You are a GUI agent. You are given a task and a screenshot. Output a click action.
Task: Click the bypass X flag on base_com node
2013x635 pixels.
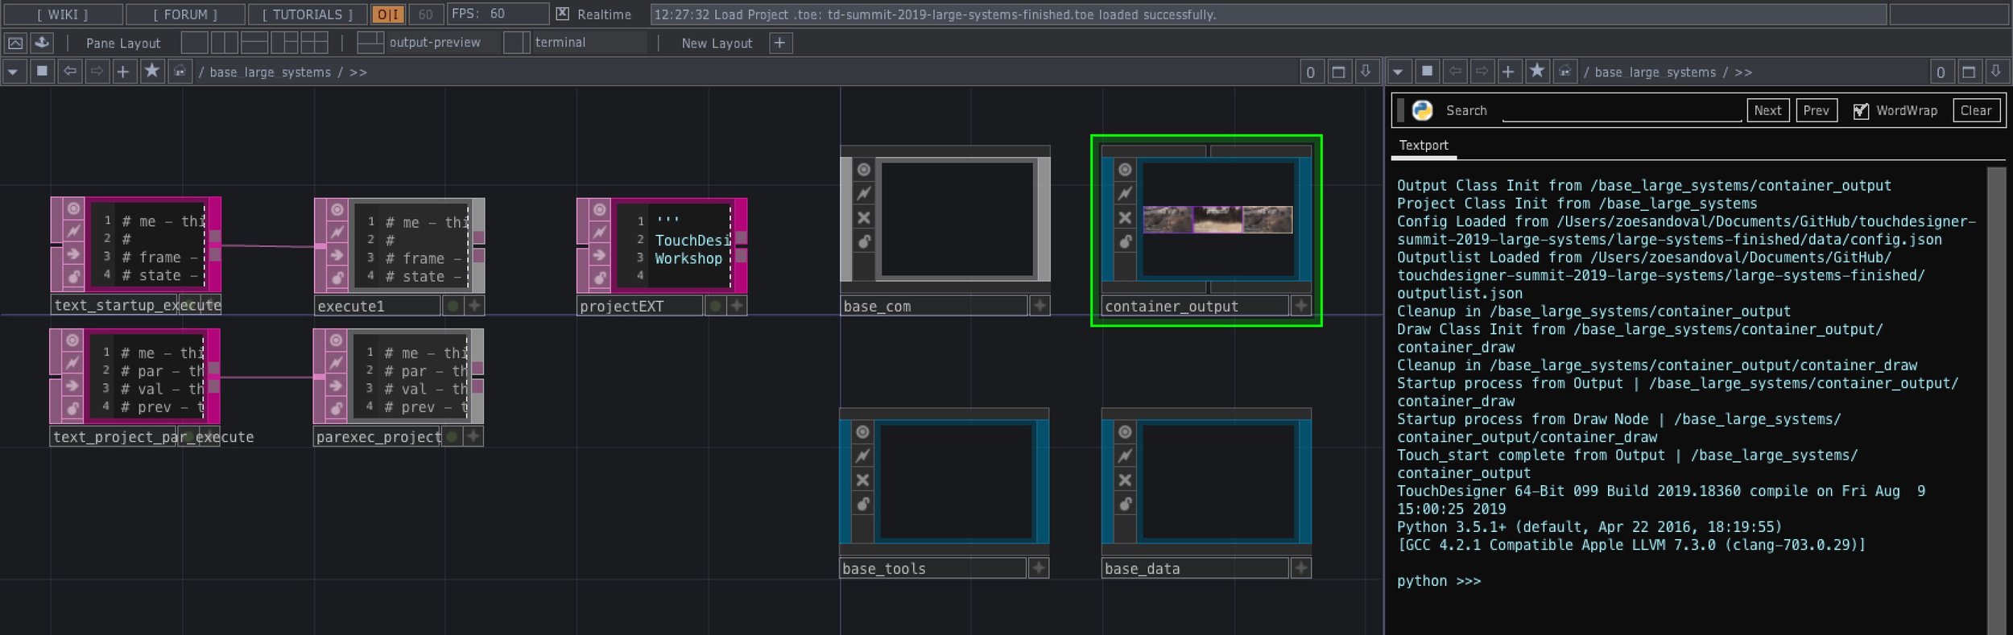(x=863, y=217)
